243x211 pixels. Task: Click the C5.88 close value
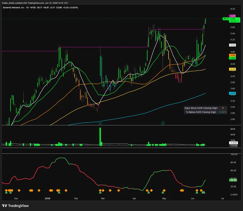tap(59, 7)
